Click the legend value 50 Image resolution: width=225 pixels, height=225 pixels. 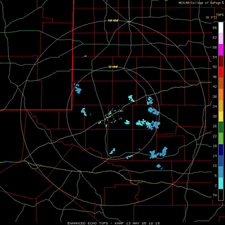215,67
